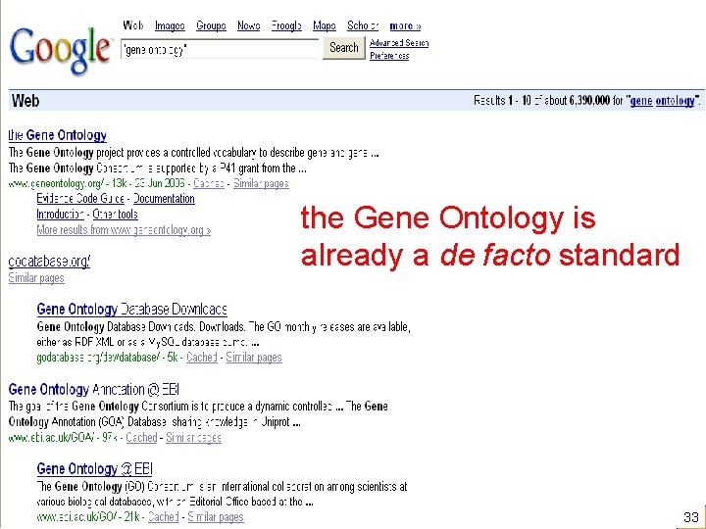Click the 'Web' heading in results bar
The width and height of the screenshot is (706, 529).
click(25, 101)
